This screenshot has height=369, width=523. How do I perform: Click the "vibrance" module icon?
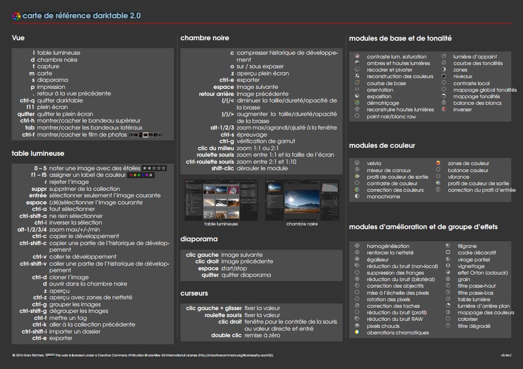[x=438, y=176]
